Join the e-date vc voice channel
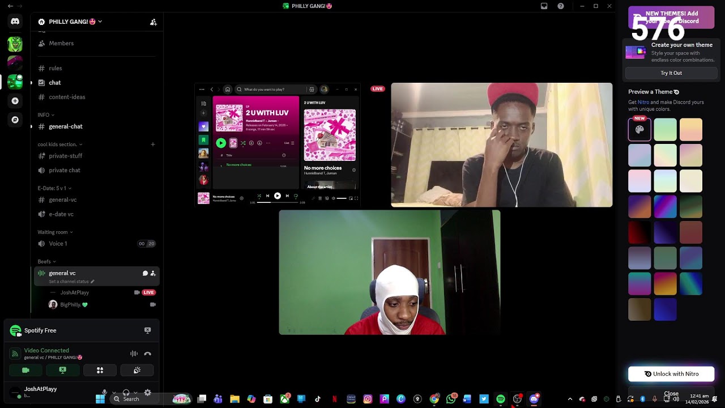This screenshot has height=408, width=725. 96,214
